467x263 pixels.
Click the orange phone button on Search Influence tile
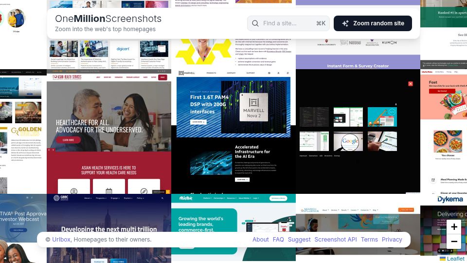(x=406, y=210)
